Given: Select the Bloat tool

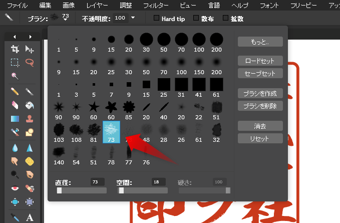Looking at the screenshot, I should tap(15, 202).
